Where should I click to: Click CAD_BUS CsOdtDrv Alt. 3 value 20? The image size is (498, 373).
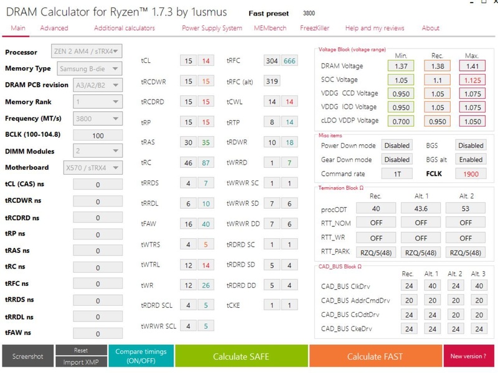pyautogui.click(x=479, y=315)
